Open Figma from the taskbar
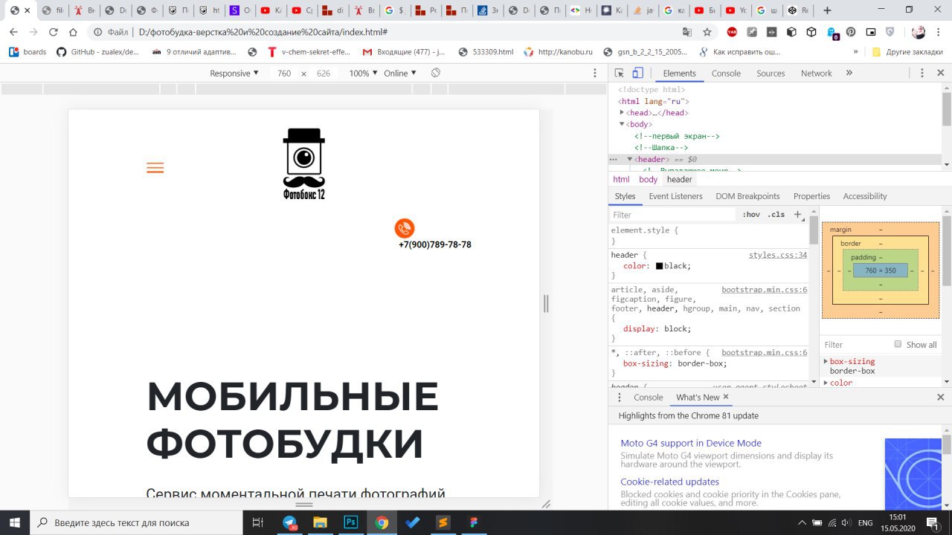The height and width of the screenshot is (535, 952). pyautogui.click(x=473, y=522)
